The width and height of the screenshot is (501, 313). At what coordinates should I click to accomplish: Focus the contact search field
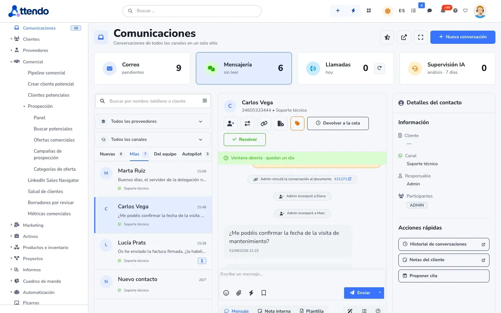(x=153, y=101)
